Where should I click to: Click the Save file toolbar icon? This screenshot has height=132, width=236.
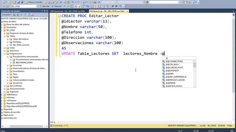coord(18,2)
